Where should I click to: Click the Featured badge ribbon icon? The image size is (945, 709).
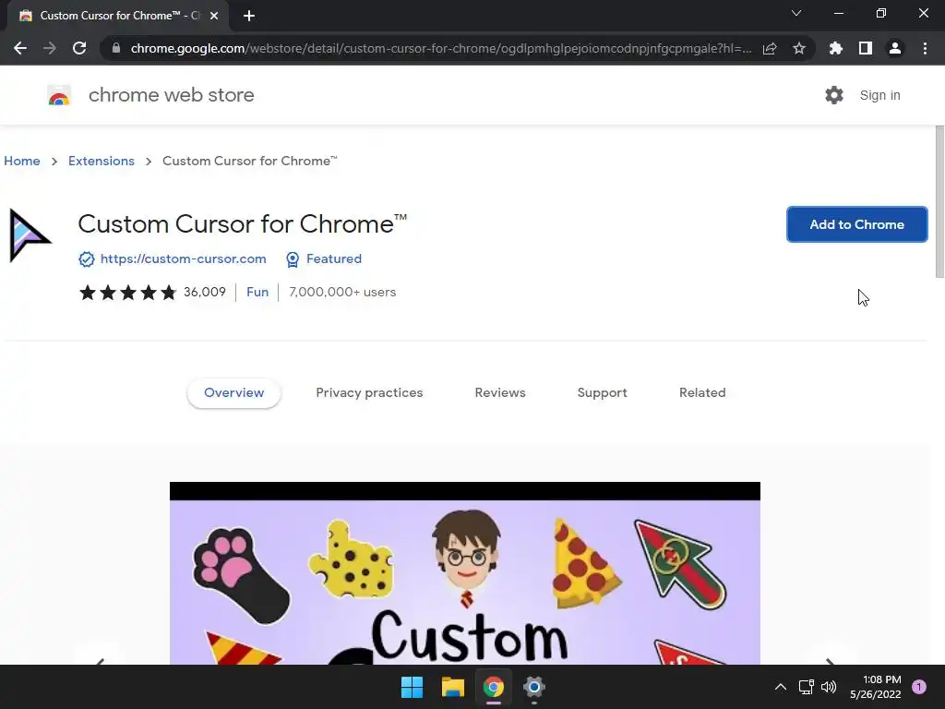[293, 259]
